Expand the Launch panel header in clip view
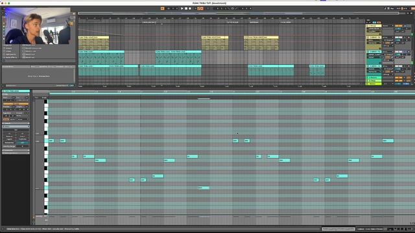The height and width of the screenshot is (233, 415). click(16, 123)
